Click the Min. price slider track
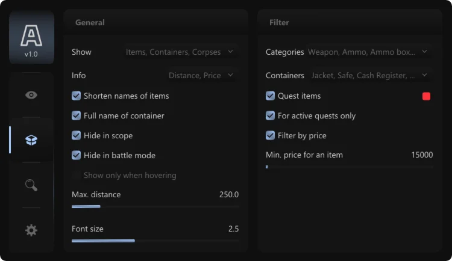Screen dimensions: 452x261 [x=349, y=167]
